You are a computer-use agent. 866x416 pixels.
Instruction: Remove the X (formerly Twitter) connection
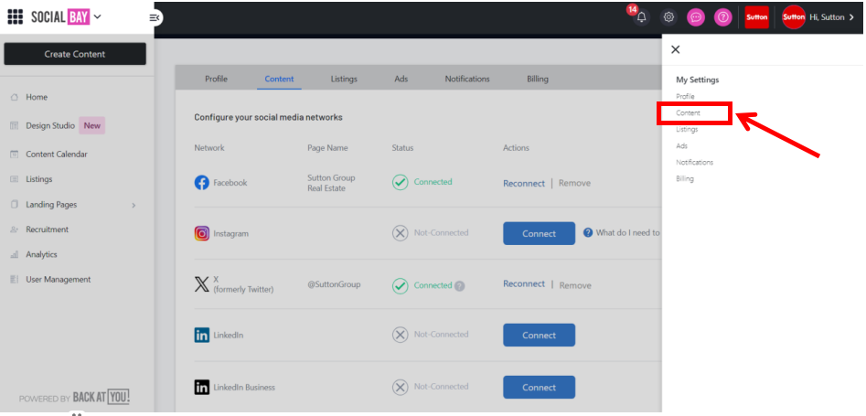tap(575, 285)
